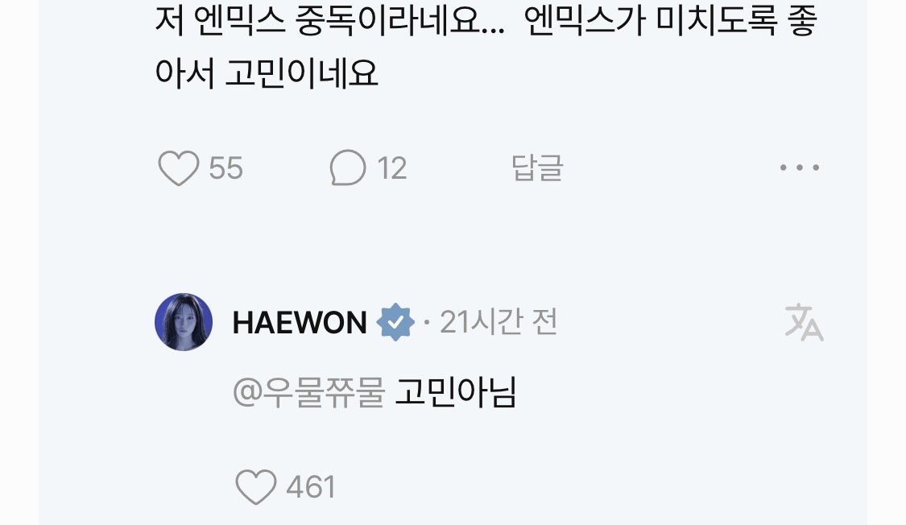View the 461 likes count

[311, 487]
